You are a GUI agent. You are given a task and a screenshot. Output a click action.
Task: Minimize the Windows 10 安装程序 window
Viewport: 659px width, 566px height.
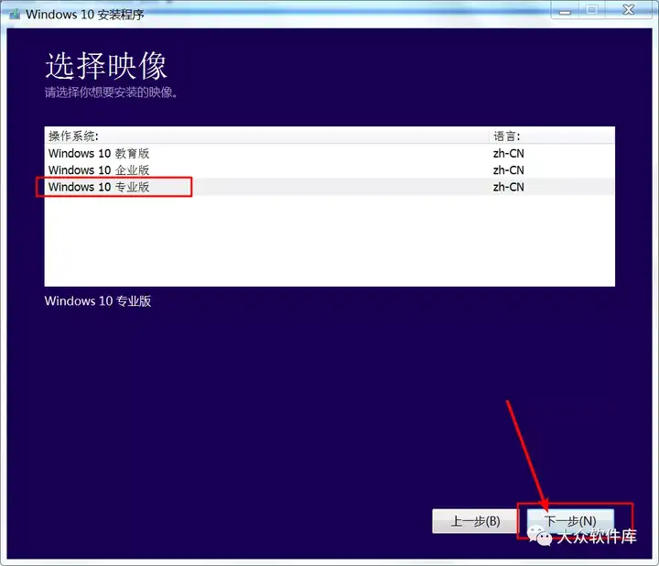click(566, 10)
